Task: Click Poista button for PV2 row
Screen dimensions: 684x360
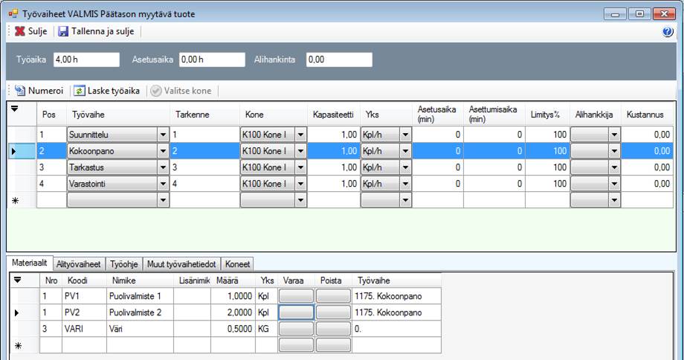Action: point(333,312)
